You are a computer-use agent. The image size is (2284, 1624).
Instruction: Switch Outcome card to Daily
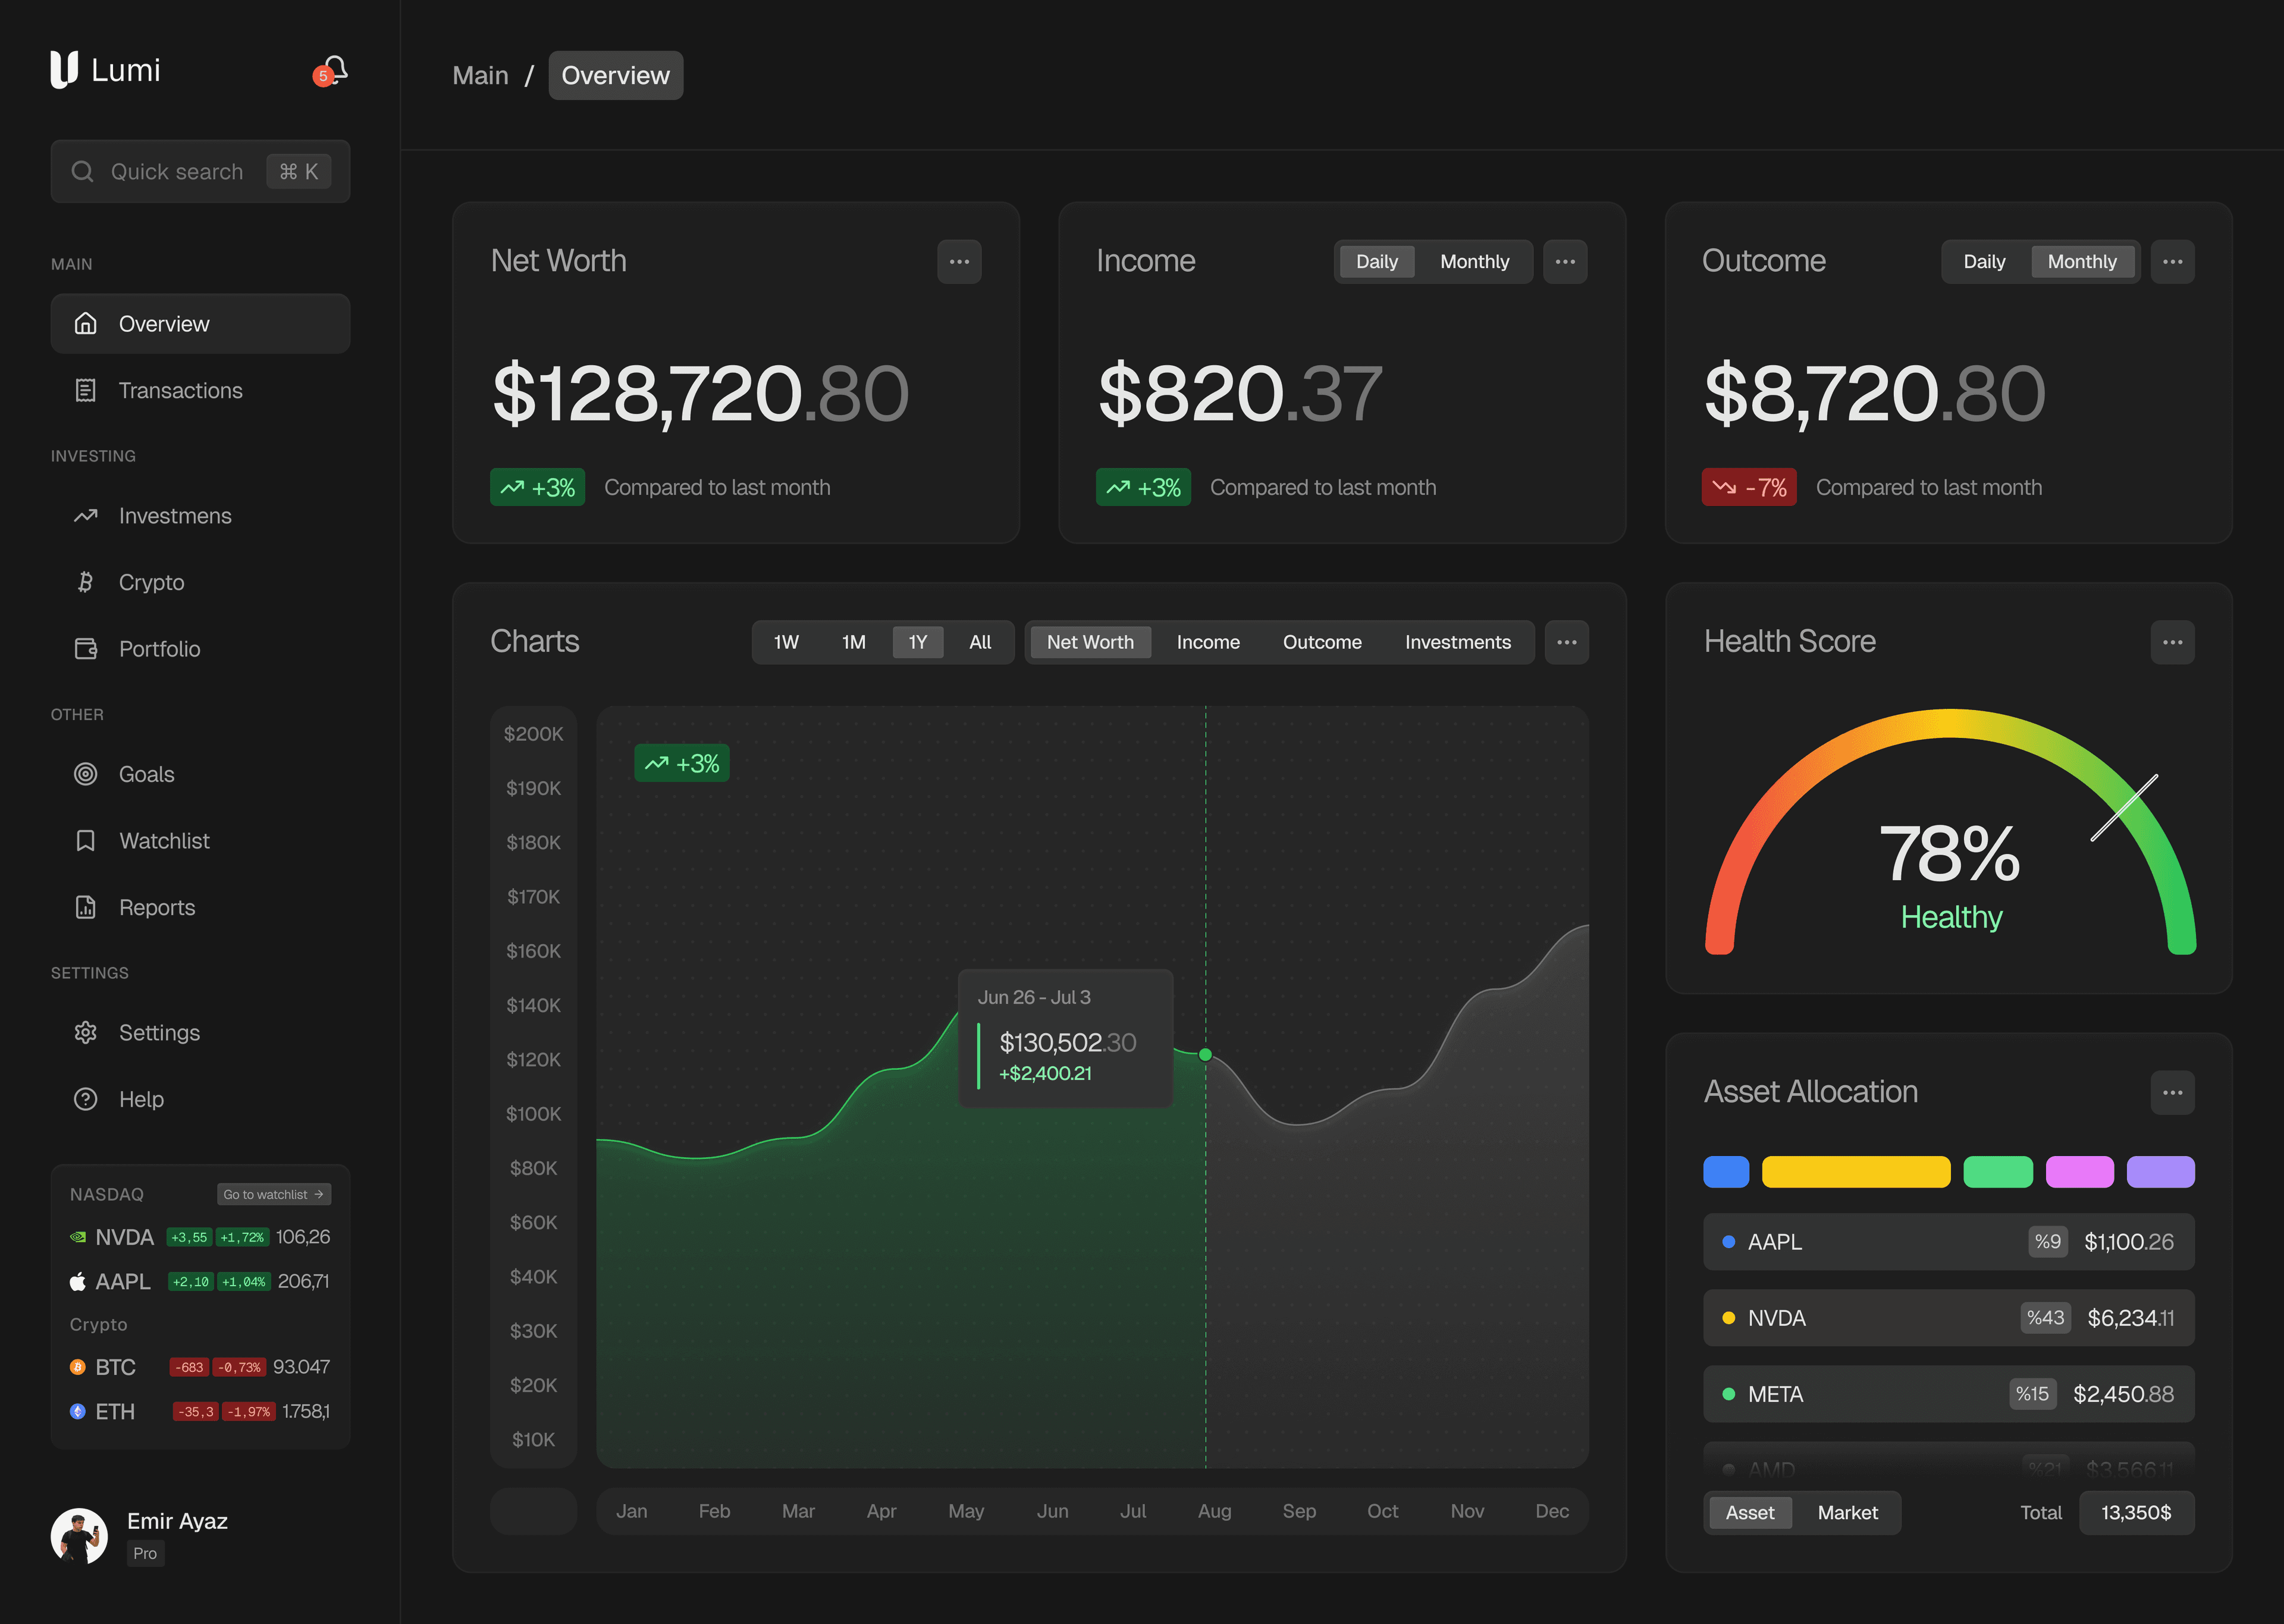(x=1984, y=262)
